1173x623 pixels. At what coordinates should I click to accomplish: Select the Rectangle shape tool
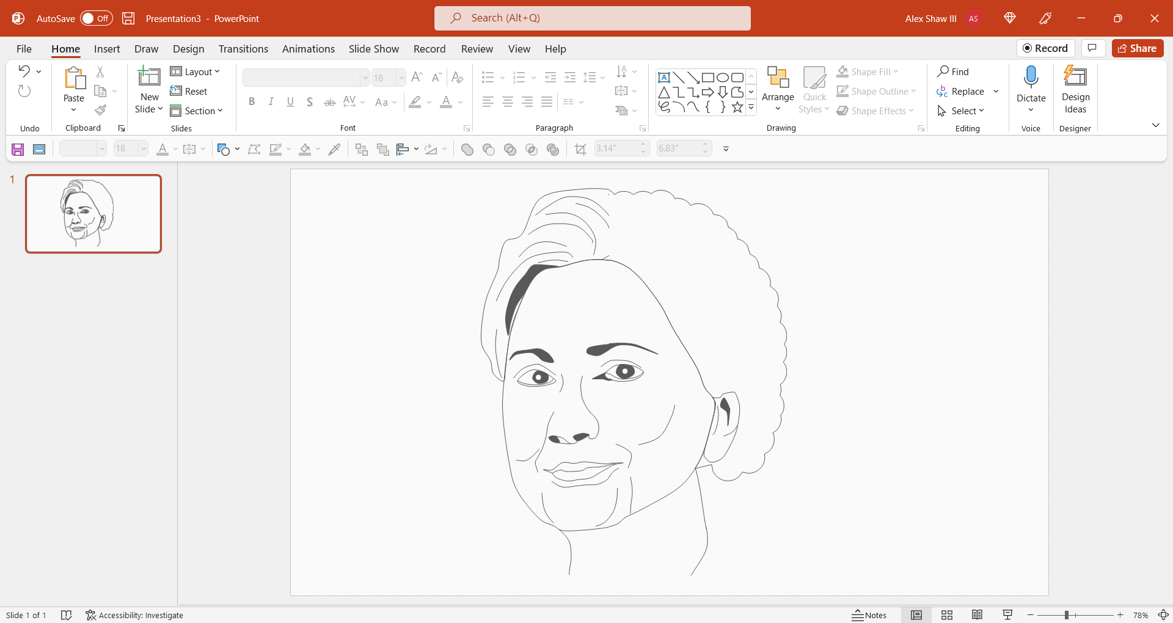[x=709, y=78]
